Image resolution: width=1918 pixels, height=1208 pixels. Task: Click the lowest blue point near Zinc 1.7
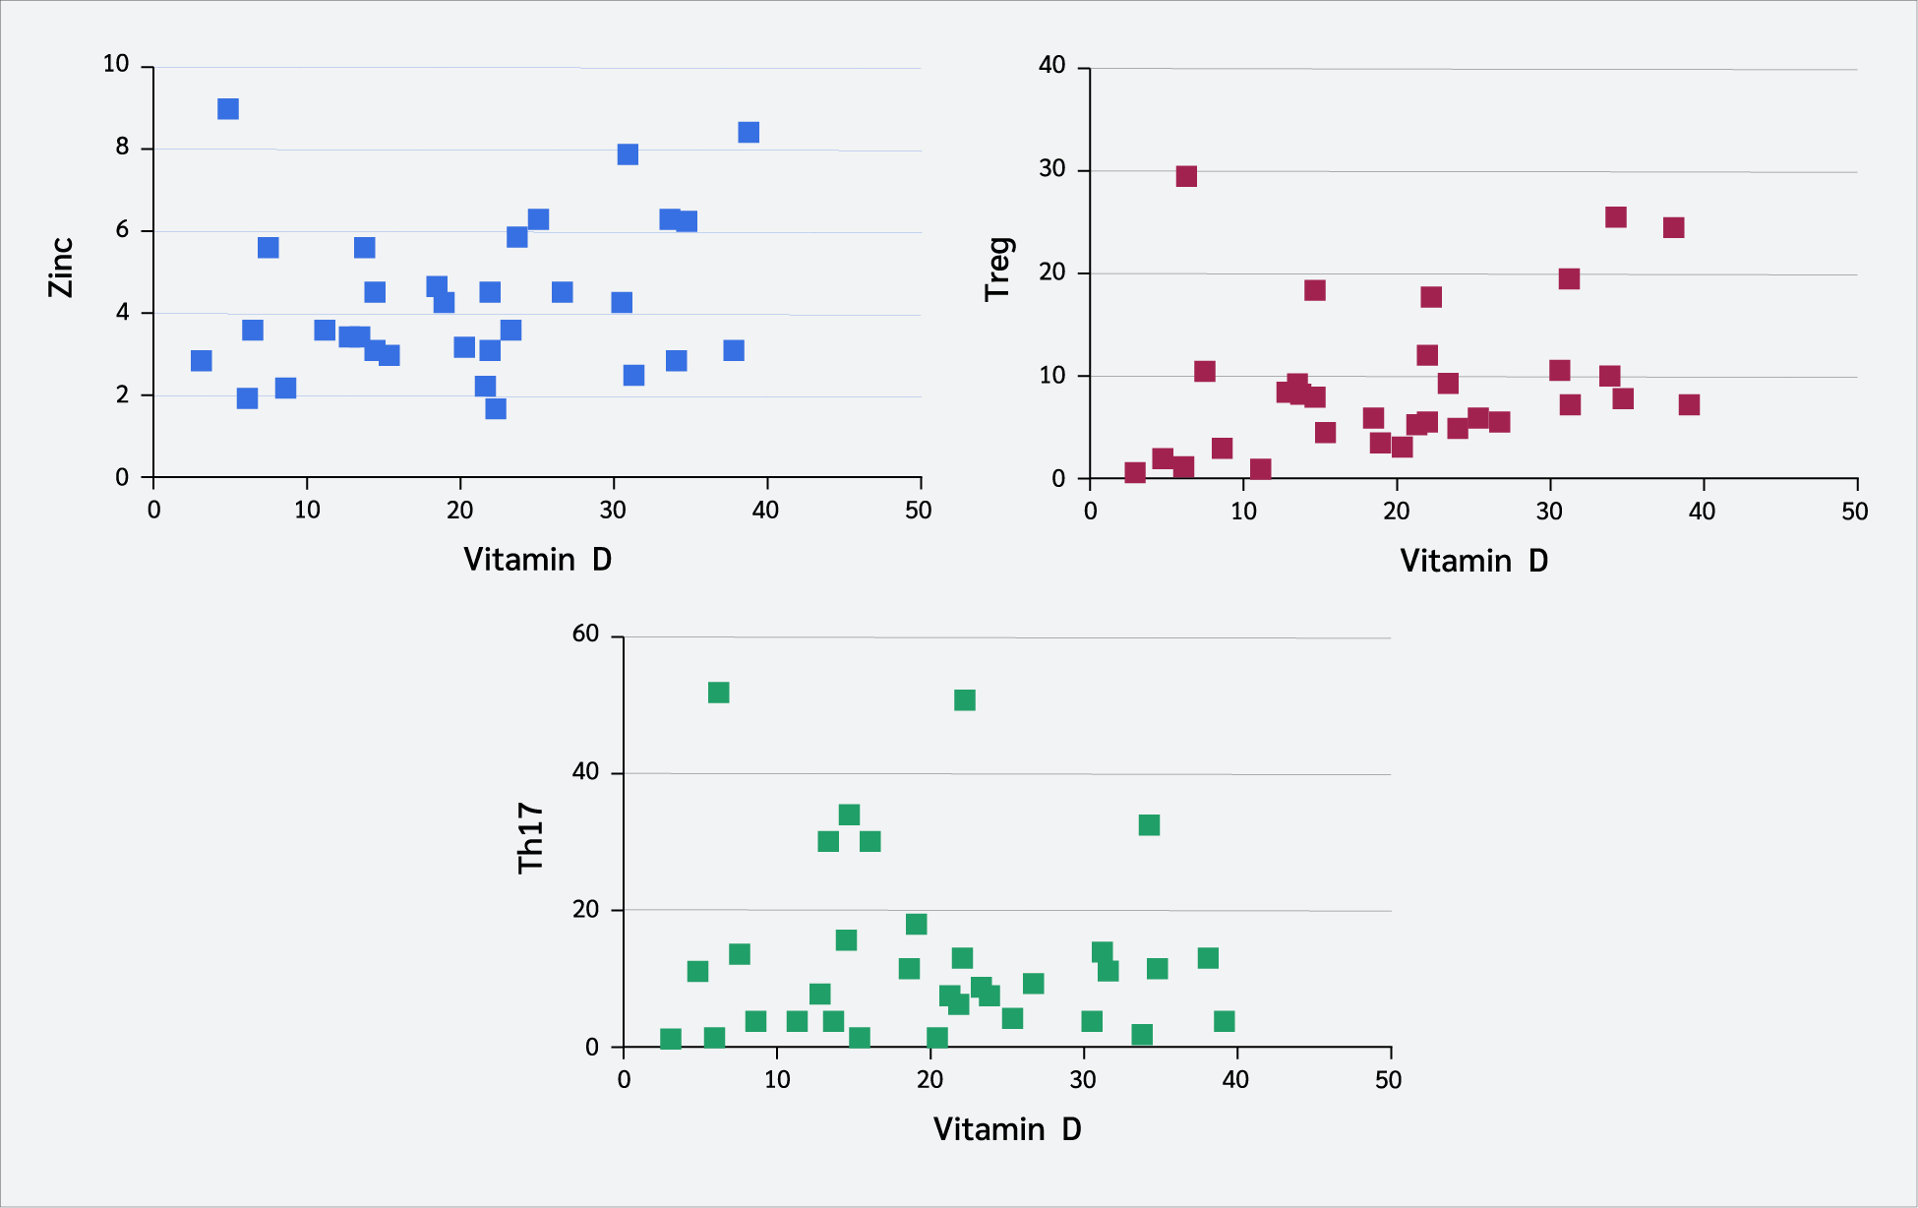pos(496,409)
